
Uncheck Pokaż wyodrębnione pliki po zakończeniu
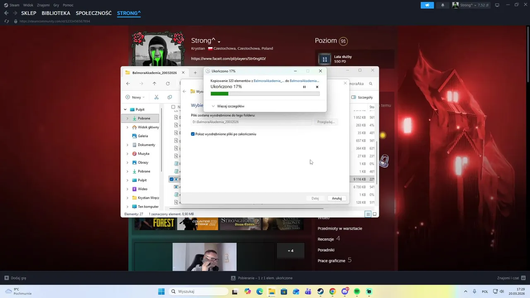(193, 134)
